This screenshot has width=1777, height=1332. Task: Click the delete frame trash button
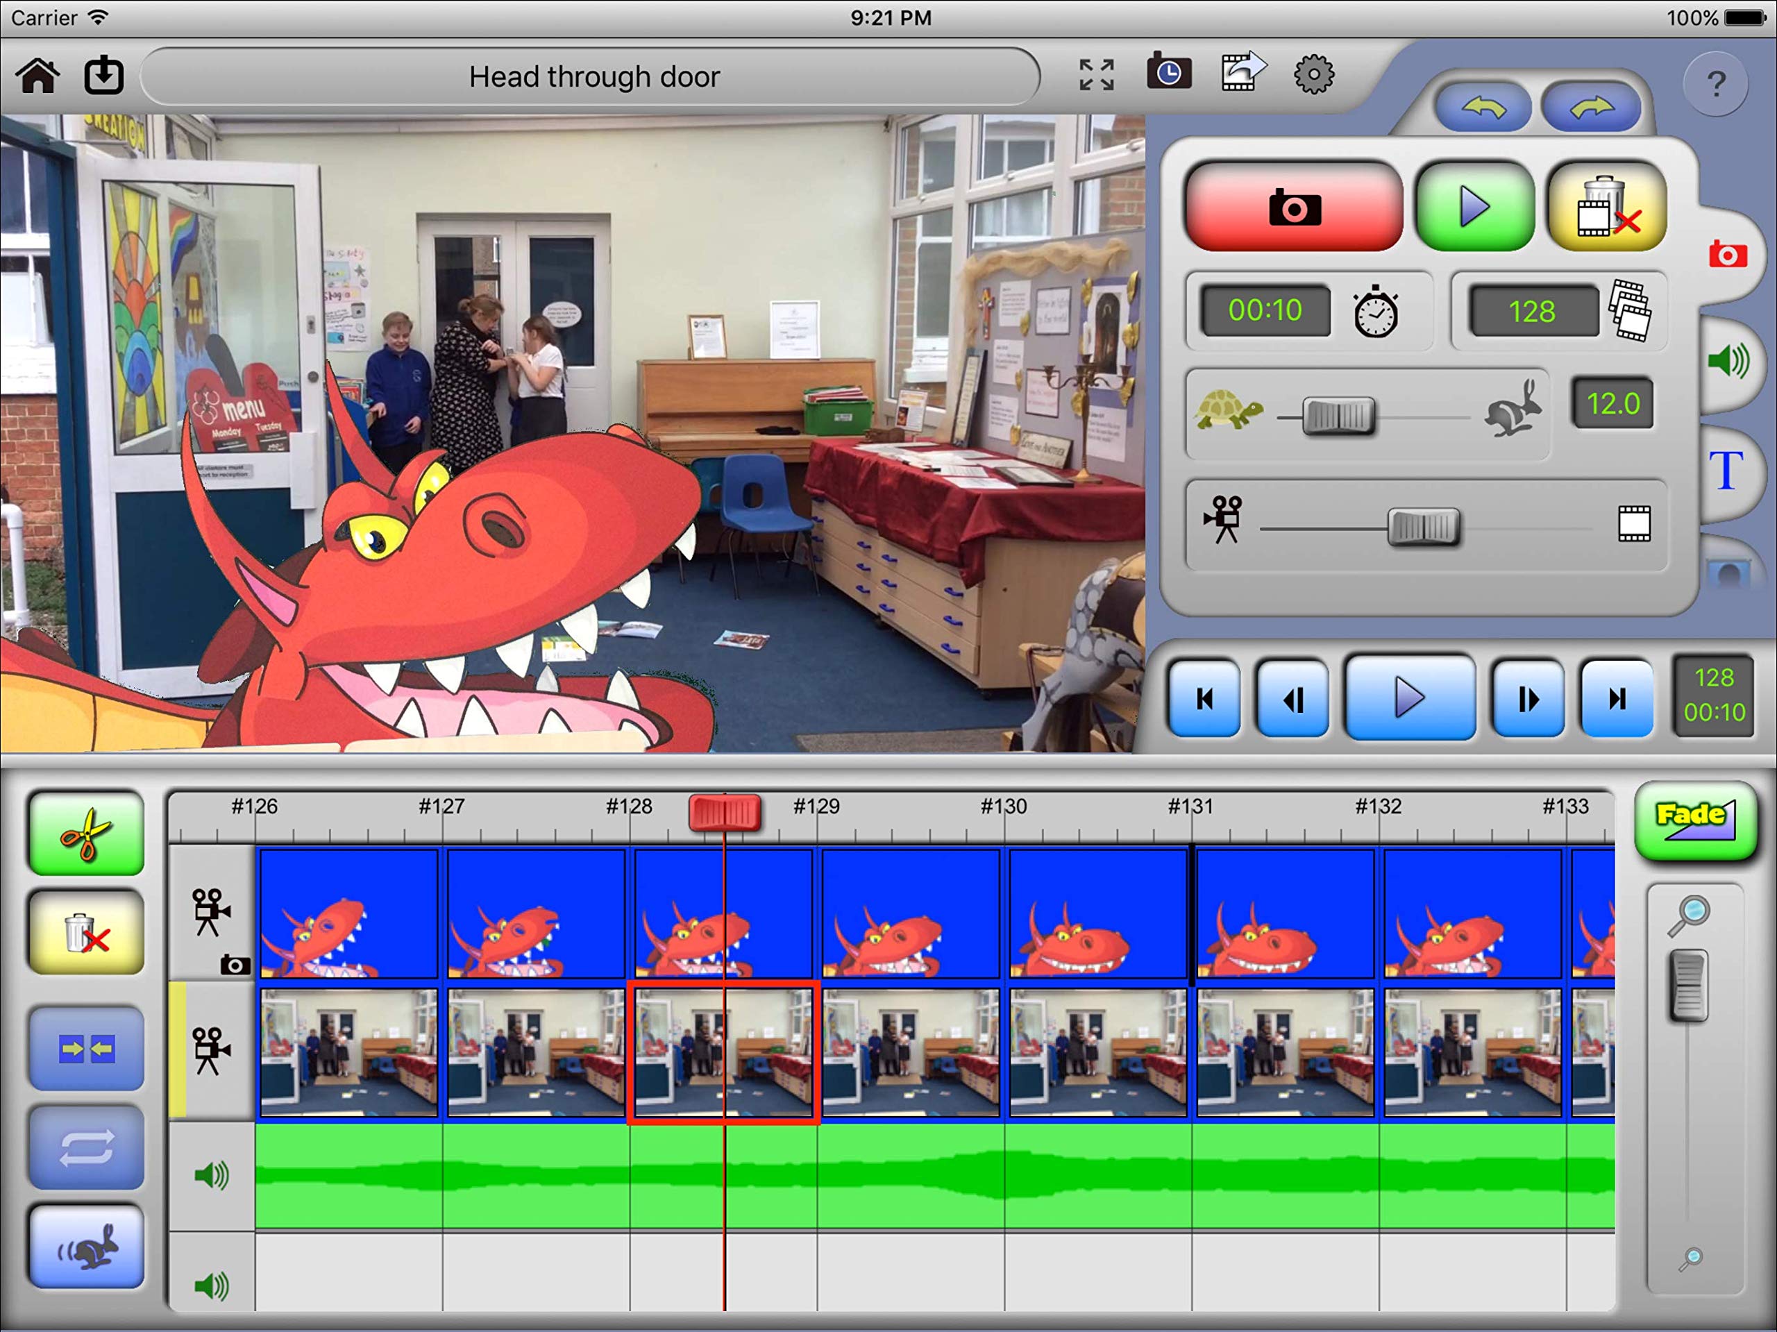1607,206
